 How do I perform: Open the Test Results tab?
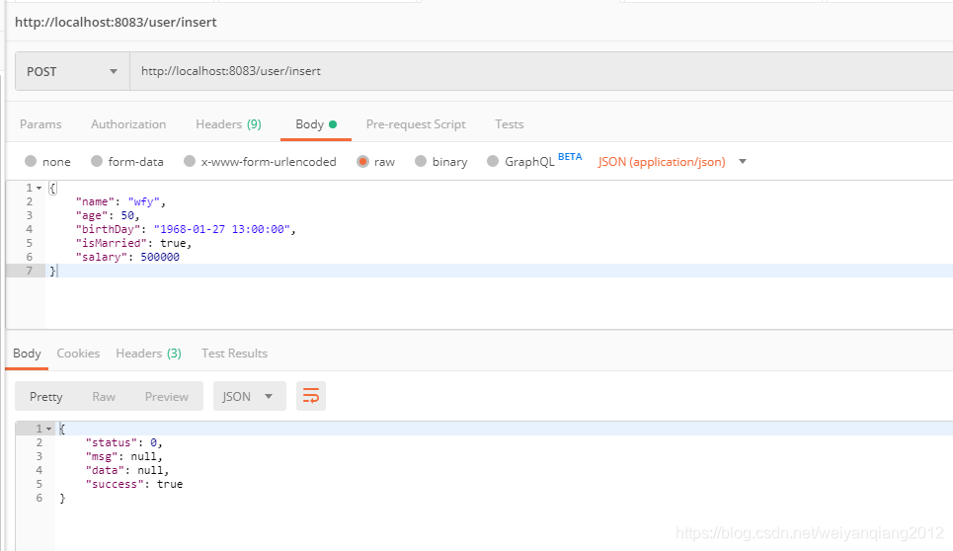(235, 353)
